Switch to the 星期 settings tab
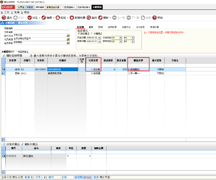Viewport: 216px width, 180px height. pos(91,27)
